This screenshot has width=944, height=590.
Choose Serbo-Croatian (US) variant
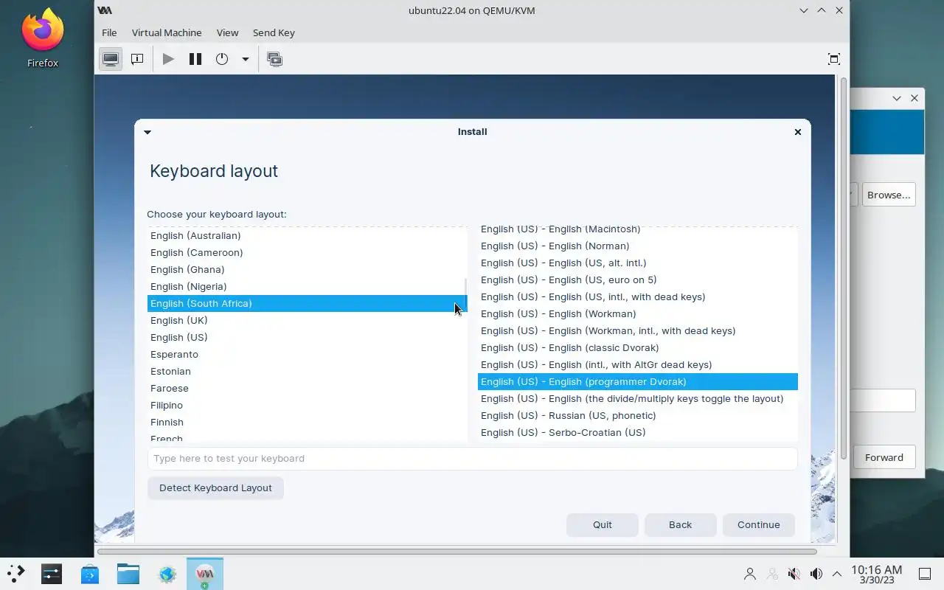637,432
